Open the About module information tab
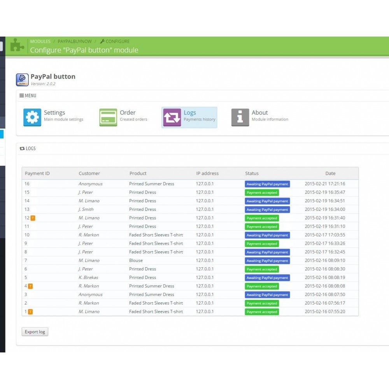Screen dimensions: 389x389 pyautogui.click(x=260, y=117)
